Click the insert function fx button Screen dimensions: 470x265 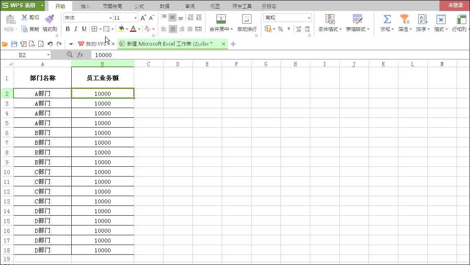point(80,55)
